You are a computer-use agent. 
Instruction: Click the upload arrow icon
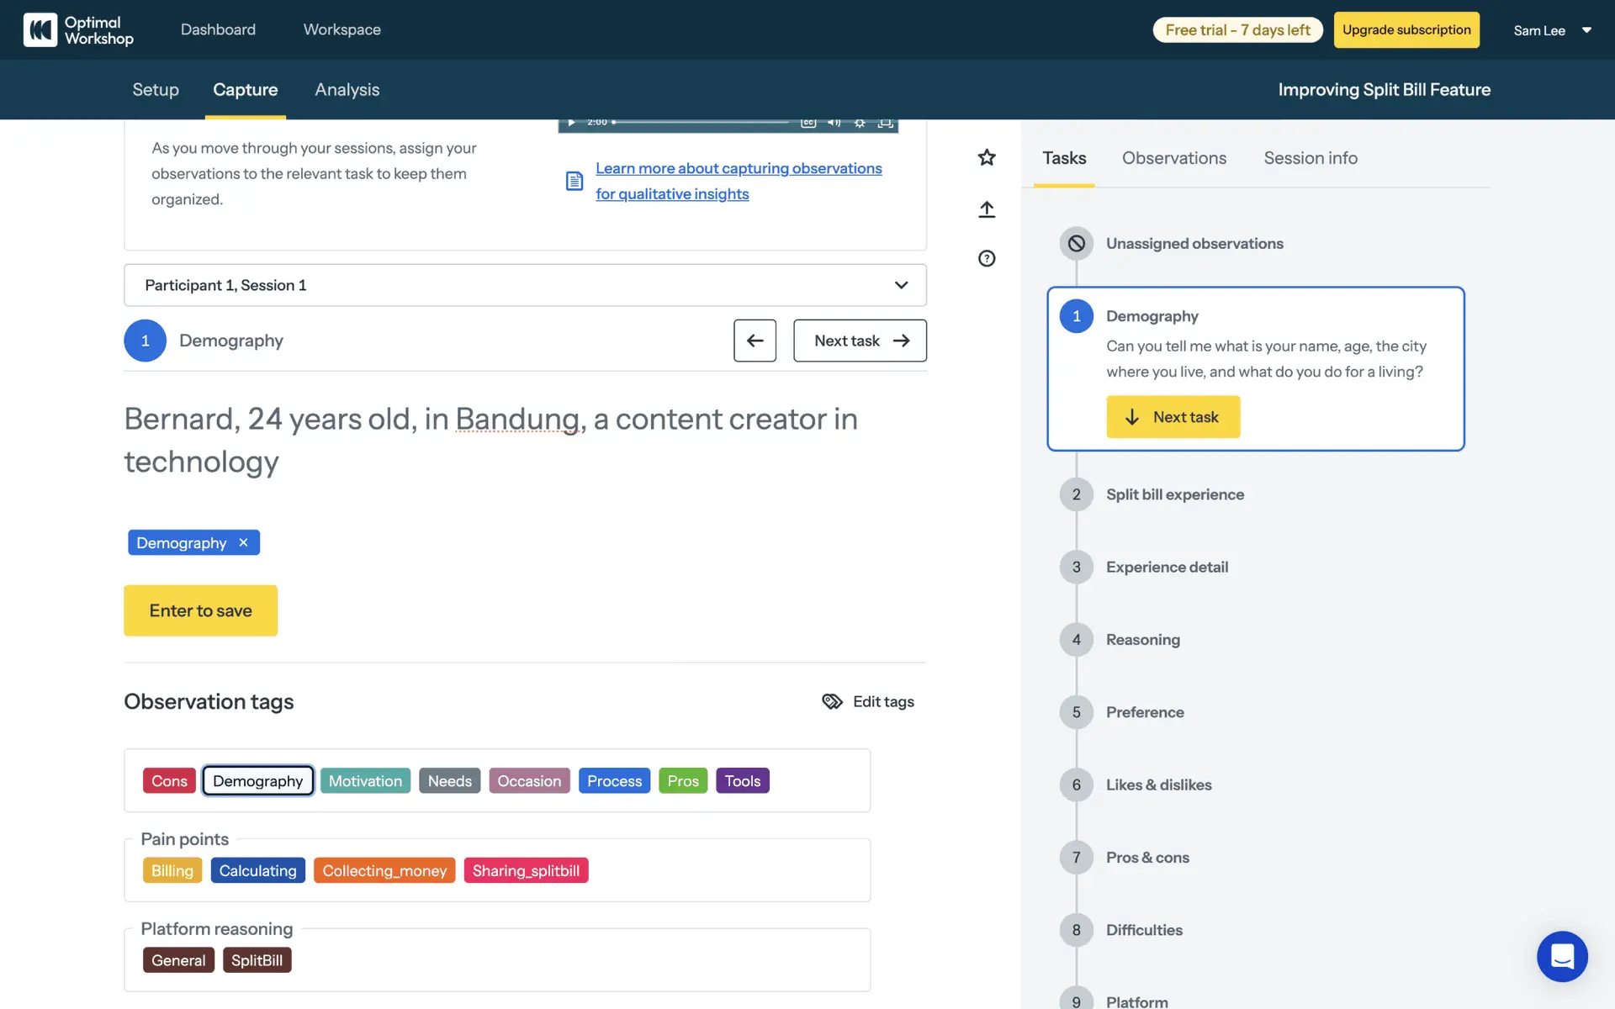pos(987,209)
